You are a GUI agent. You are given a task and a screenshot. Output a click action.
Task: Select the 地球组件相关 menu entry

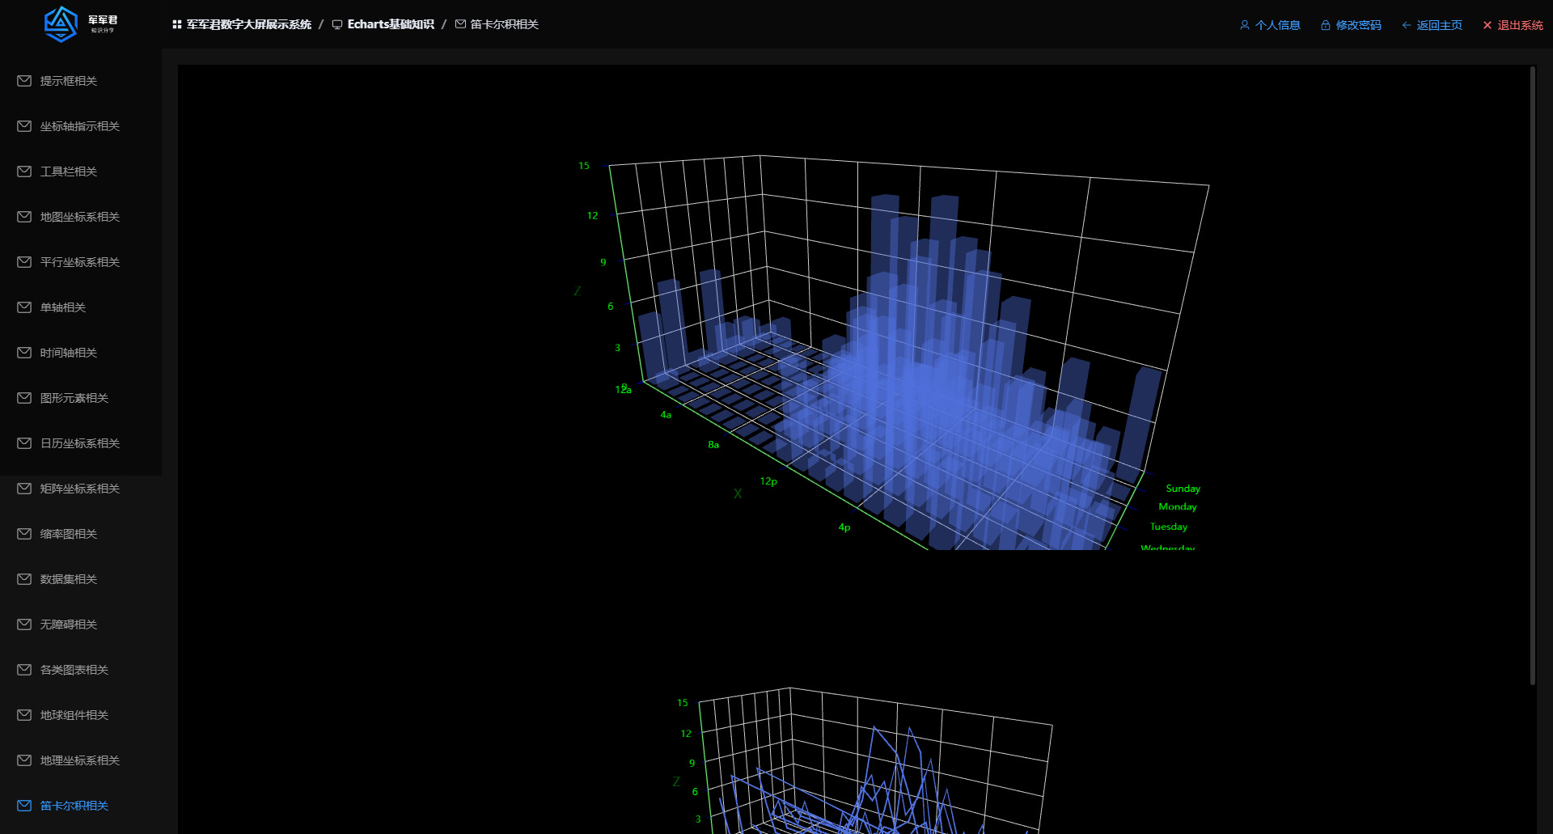pos(74,715)
